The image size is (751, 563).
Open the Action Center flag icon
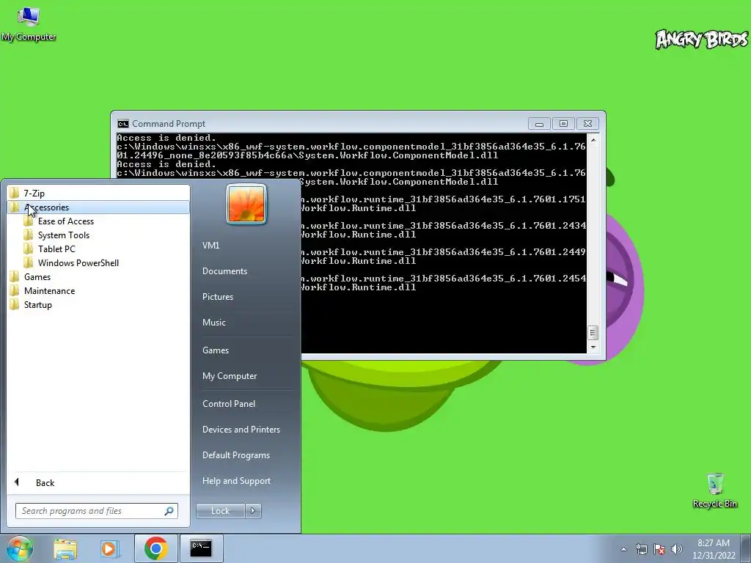coord(659,549)
